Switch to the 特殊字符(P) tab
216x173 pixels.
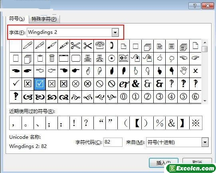point(44,19)
